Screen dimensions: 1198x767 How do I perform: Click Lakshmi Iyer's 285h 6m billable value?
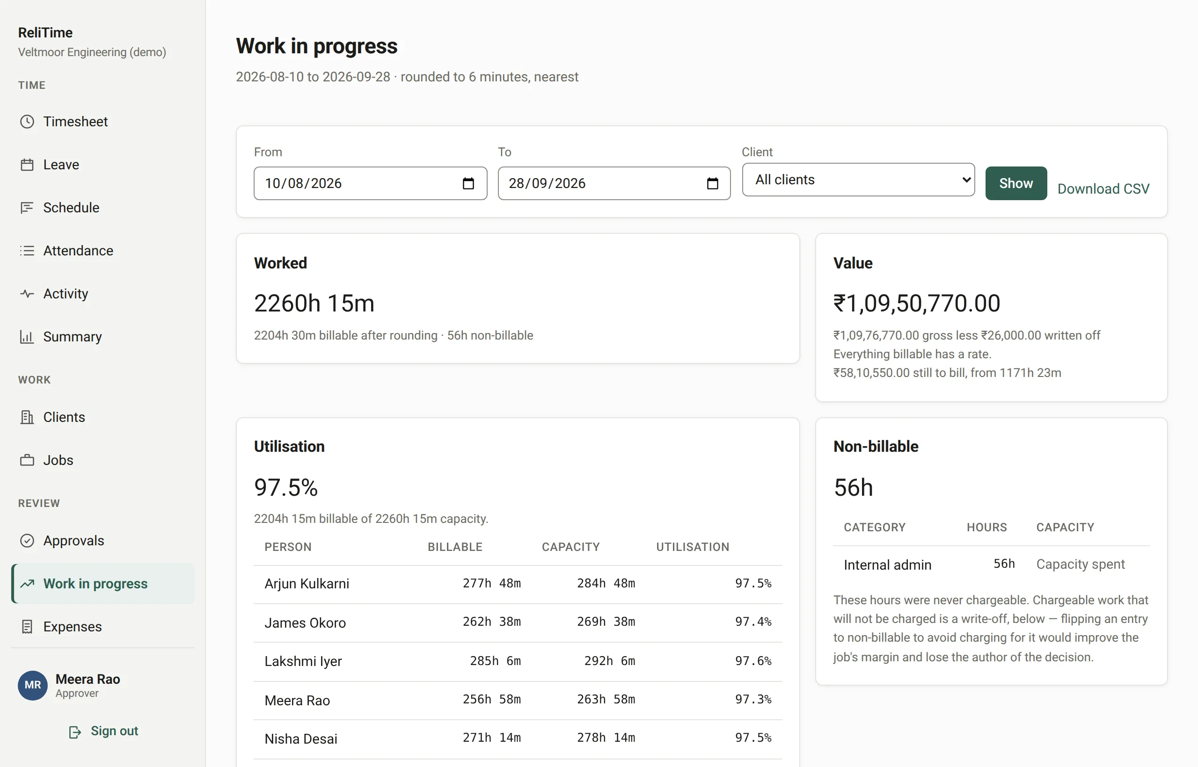click(495, 661)
